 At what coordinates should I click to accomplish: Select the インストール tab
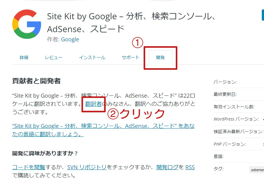click(92, 58)
